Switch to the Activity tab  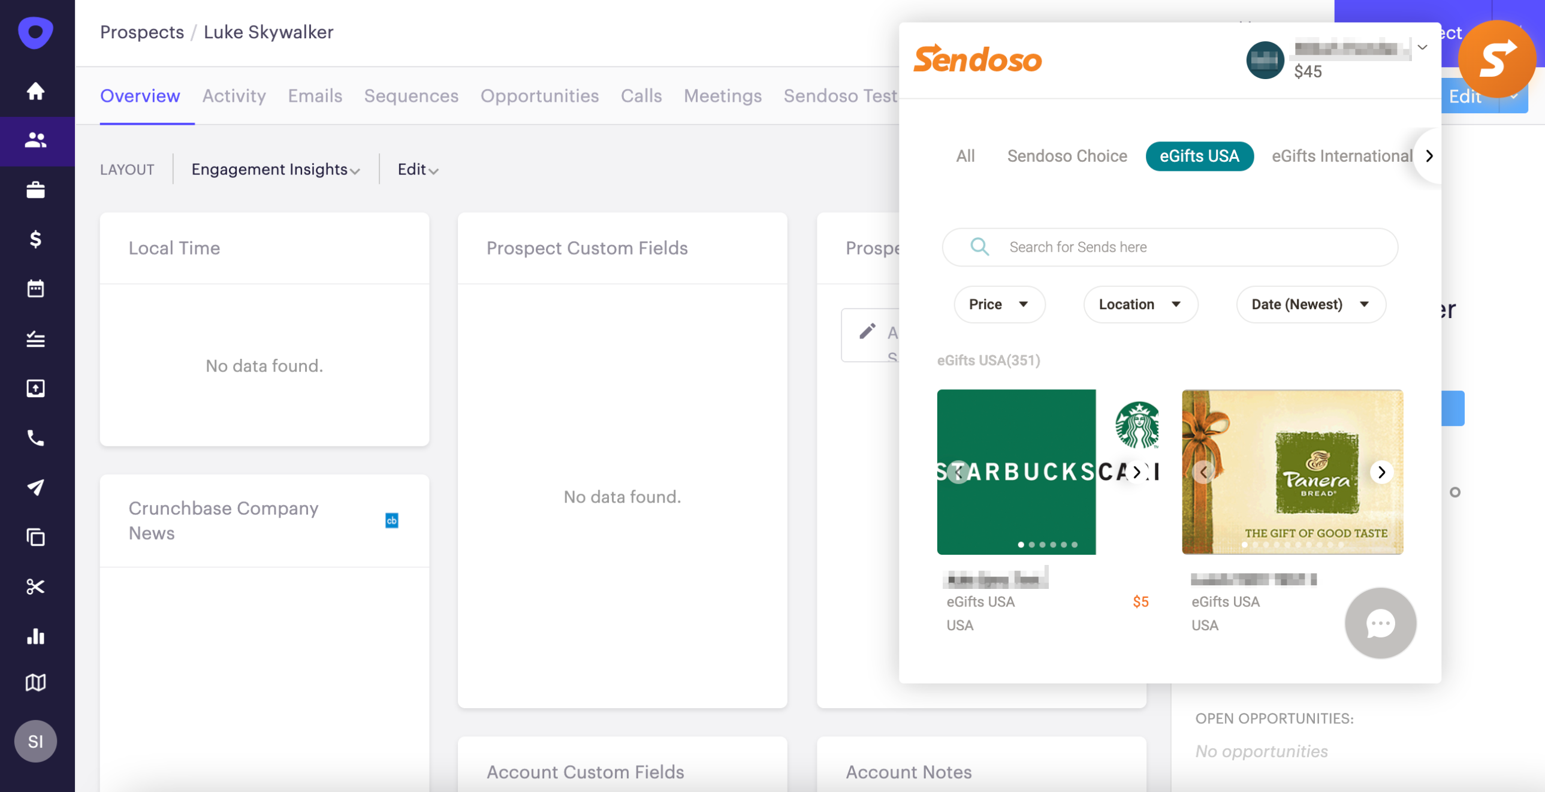click(x=234, y=96)
